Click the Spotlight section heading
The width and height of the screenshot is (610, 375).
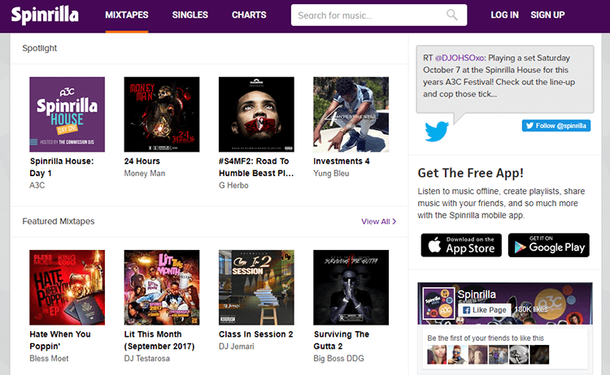pos(39,48)
